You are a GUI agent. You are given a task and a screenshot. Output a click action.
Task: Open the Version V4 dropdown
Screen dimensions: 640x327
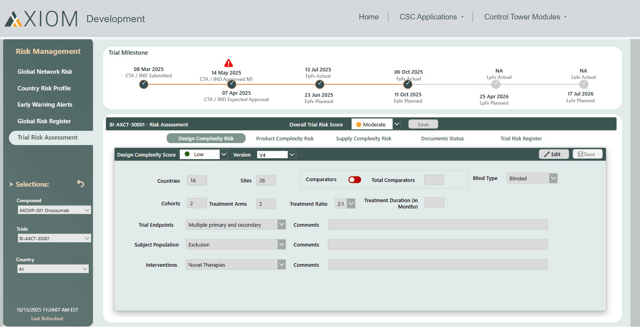[x=292, y=155]
